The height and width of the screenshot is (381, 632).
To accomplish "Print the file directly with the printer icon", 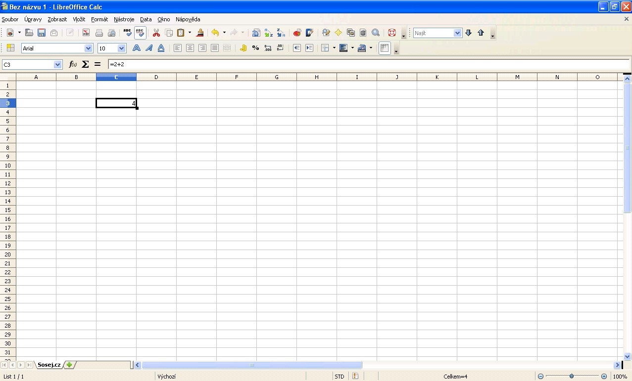I will pos(99,33).
